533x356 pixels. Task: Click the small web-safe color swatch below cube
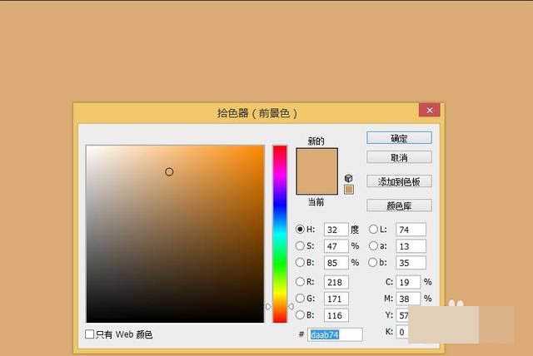pyautogui.click(x=349, y=190)
